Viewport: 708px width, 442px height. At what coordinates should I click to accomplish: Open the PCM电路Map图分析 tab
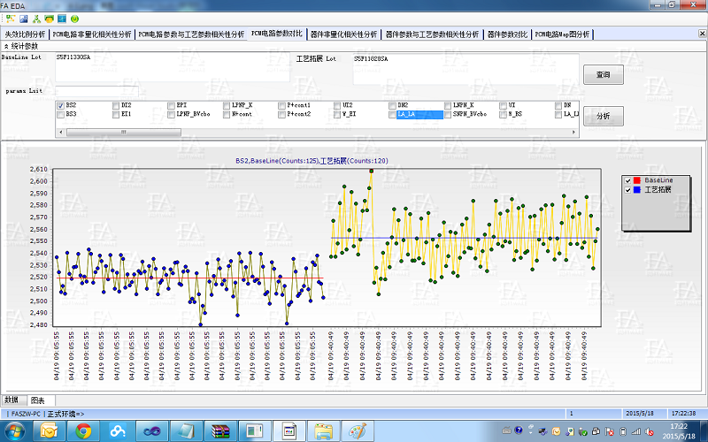pyautogui.click(x=563, y=34)
